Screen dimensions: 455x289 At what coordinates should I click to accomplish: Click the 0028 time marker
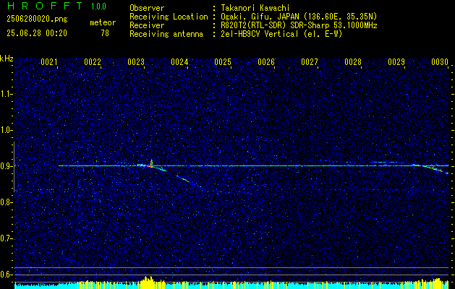tap(353, 61)
